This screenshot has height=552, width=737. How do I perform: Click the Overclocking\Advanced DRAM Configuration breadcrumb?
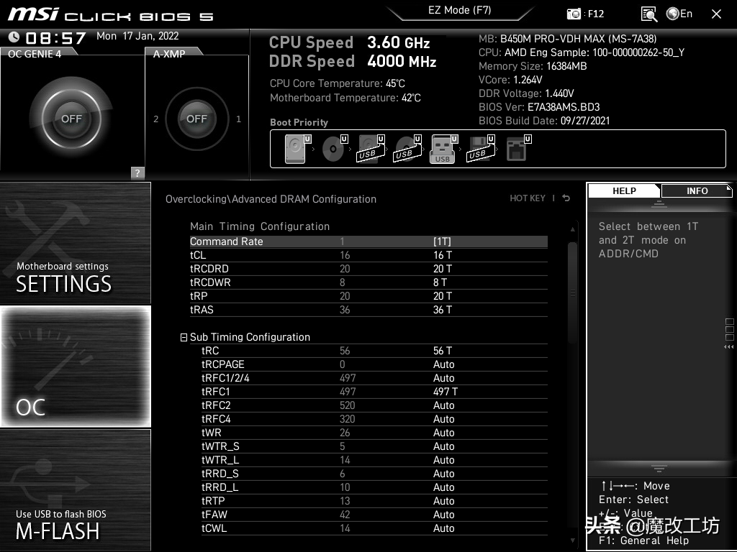pyautogui.click(x=271, y=199)
